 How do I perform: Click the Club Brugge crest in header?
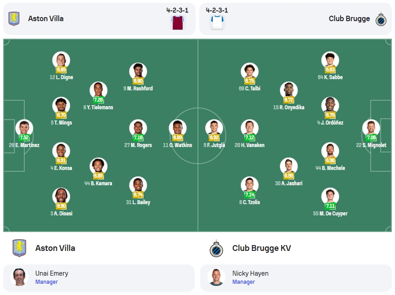[x=381, y=19]
